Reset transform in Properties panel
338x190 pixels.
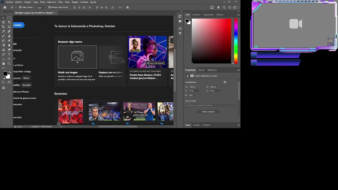point(225,82)
